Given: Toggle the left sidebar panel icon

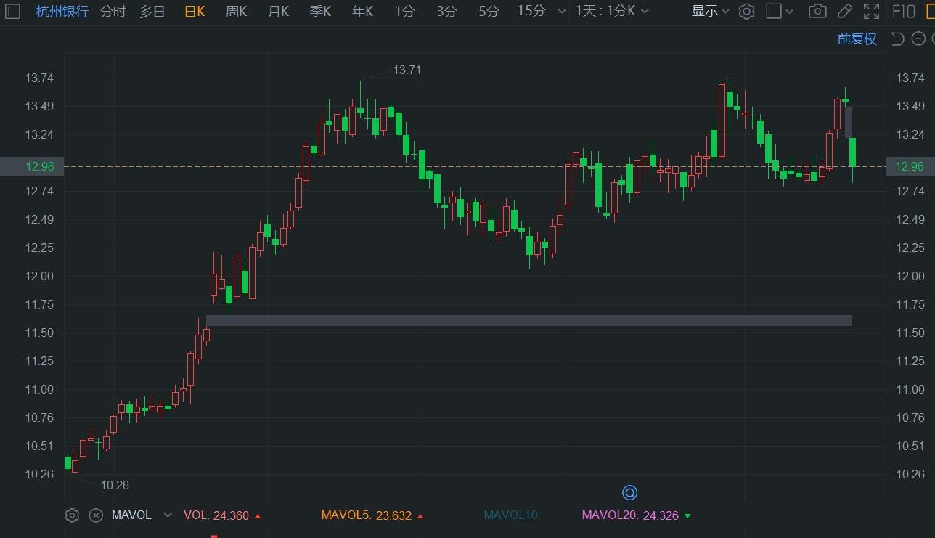Looking at the screenshot, I should (x=13, y=11).
